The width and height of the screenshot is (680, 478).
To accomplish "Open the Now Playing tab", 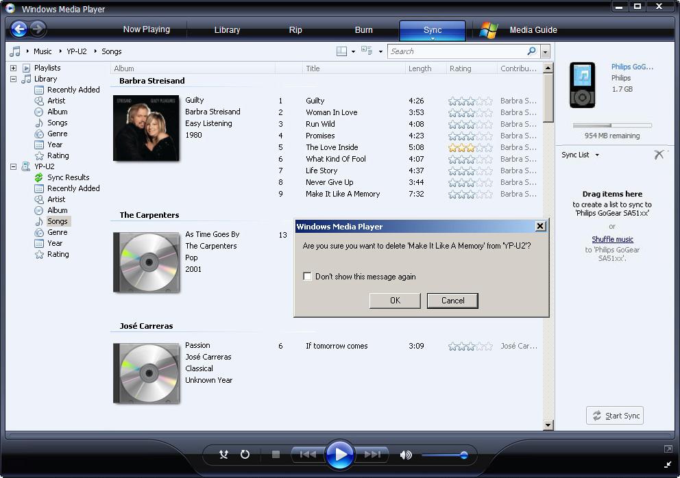I will pyautogui.click(x=147, y=29).
